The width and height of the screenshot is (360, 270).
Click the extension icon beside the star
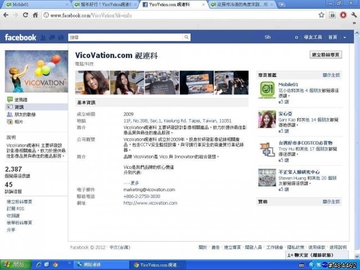tap(332, 15)
